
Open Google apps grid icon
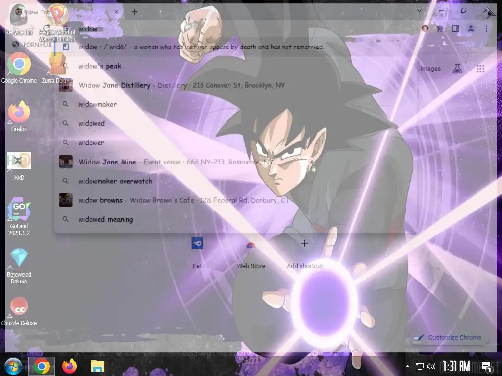point(480,69)
